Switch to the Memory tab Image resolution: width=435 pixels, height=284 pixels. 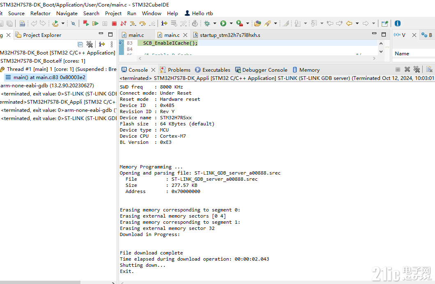coord(306,70)
